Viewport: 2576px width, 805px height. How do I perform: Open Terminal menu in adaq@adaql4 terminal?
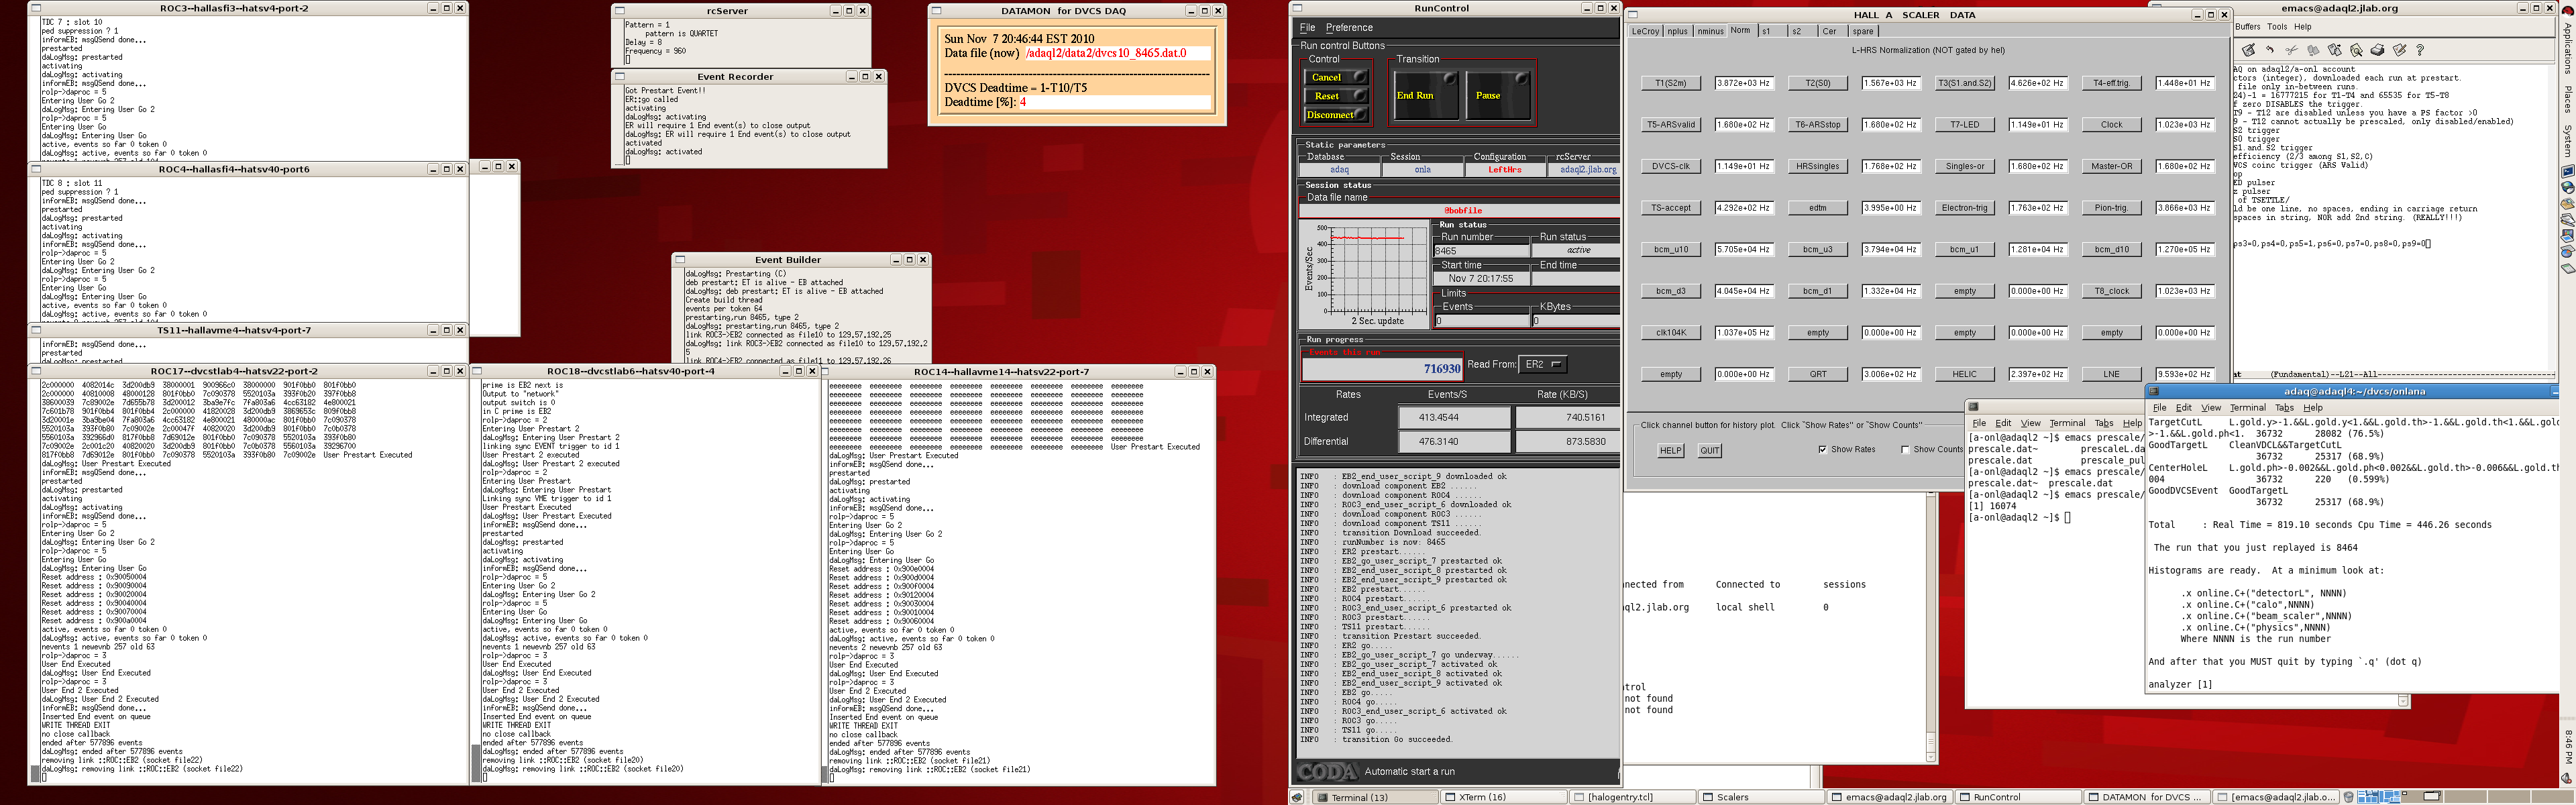[2247, 408]
